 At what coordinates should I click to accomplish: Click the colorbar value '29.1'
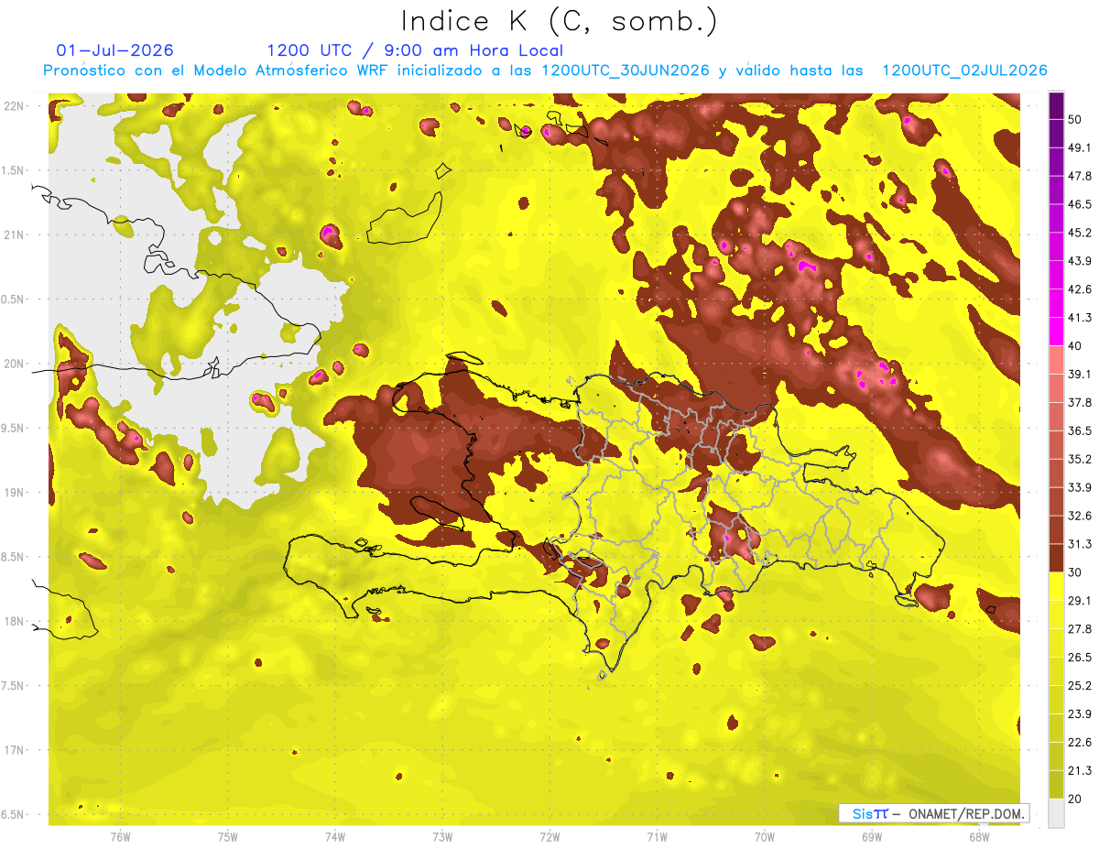coord(1080,601)
